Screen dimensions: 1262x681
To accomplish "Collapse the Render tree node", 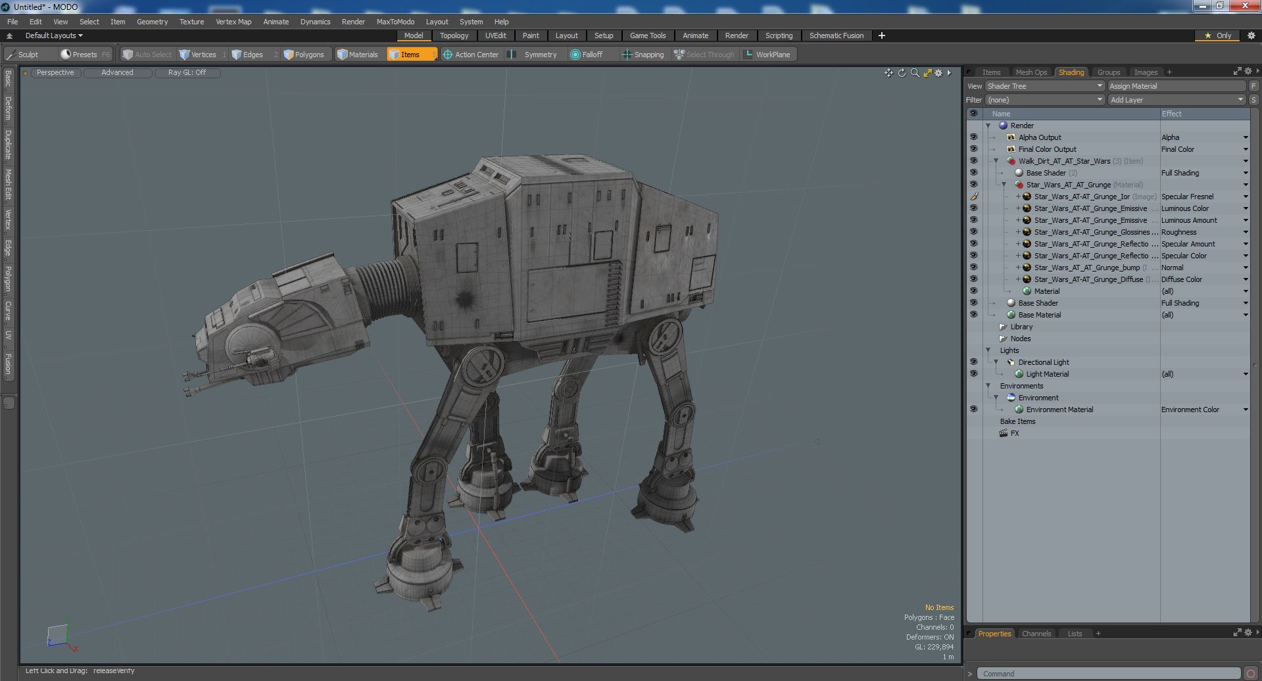I will [988, 126].
